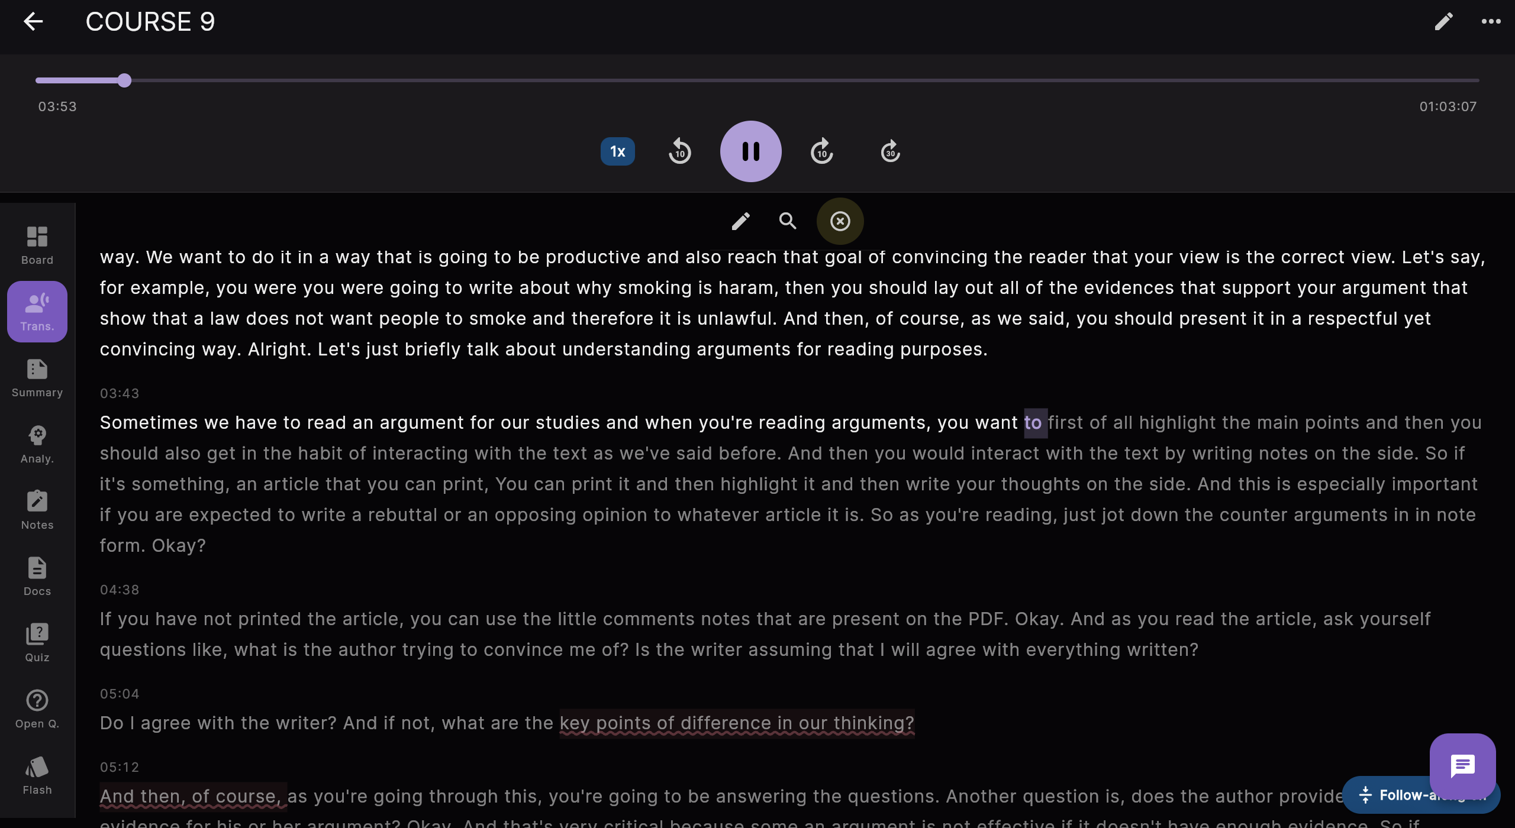The image size is (1515, 828).
Task: Skip forward thirty seconds
Action: coord(889,151)
